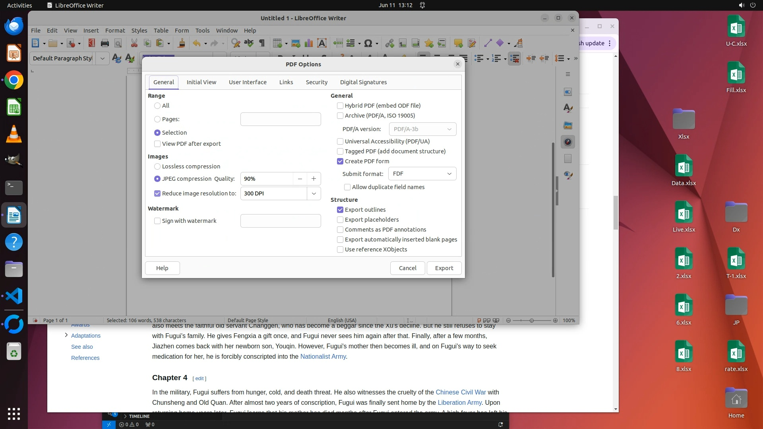Viewport: 763px width, 429px height.
Task: Open the Default Paragraph Style dropdown arrow
Action: (x=102, y=58)
